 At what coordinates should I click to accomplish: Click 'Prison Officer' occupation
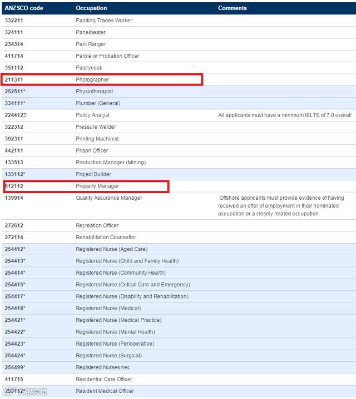(x=92, y=150)
